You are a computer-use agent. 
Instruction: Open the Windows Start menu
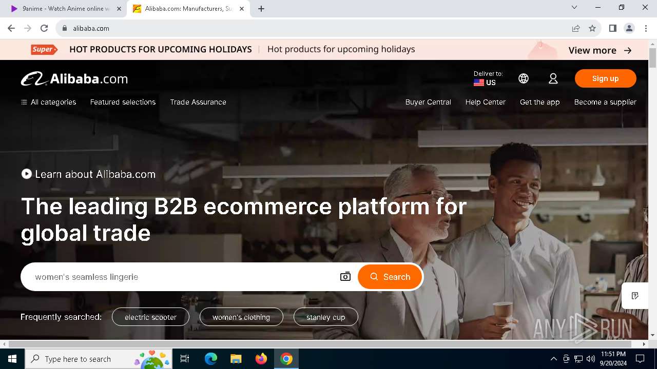pos(12,359)
